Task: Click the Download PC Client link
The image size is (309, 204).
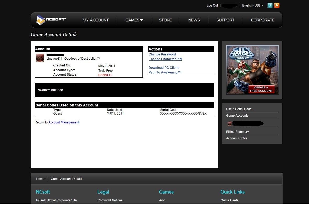Action: coord(164,68)
